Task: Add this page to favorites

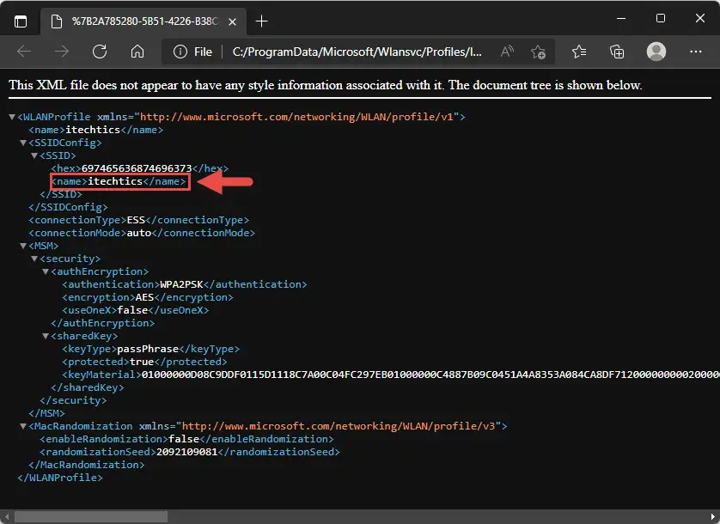Action: point(538,52)
